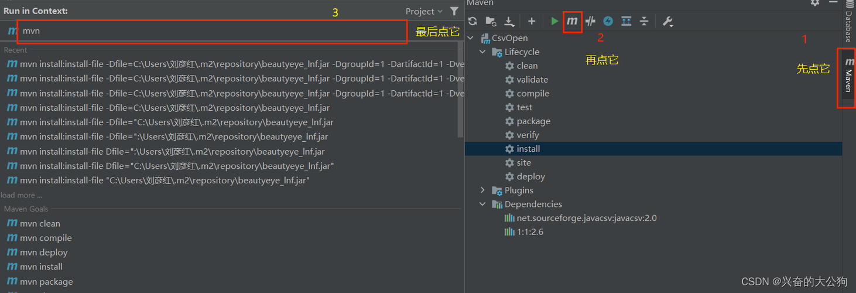Click the filter funnel icon in Run in Context

(454, 11)
